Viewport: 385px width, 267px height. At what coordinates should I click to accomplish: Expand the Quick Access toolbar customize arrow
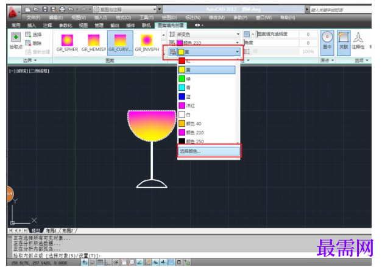160,9
